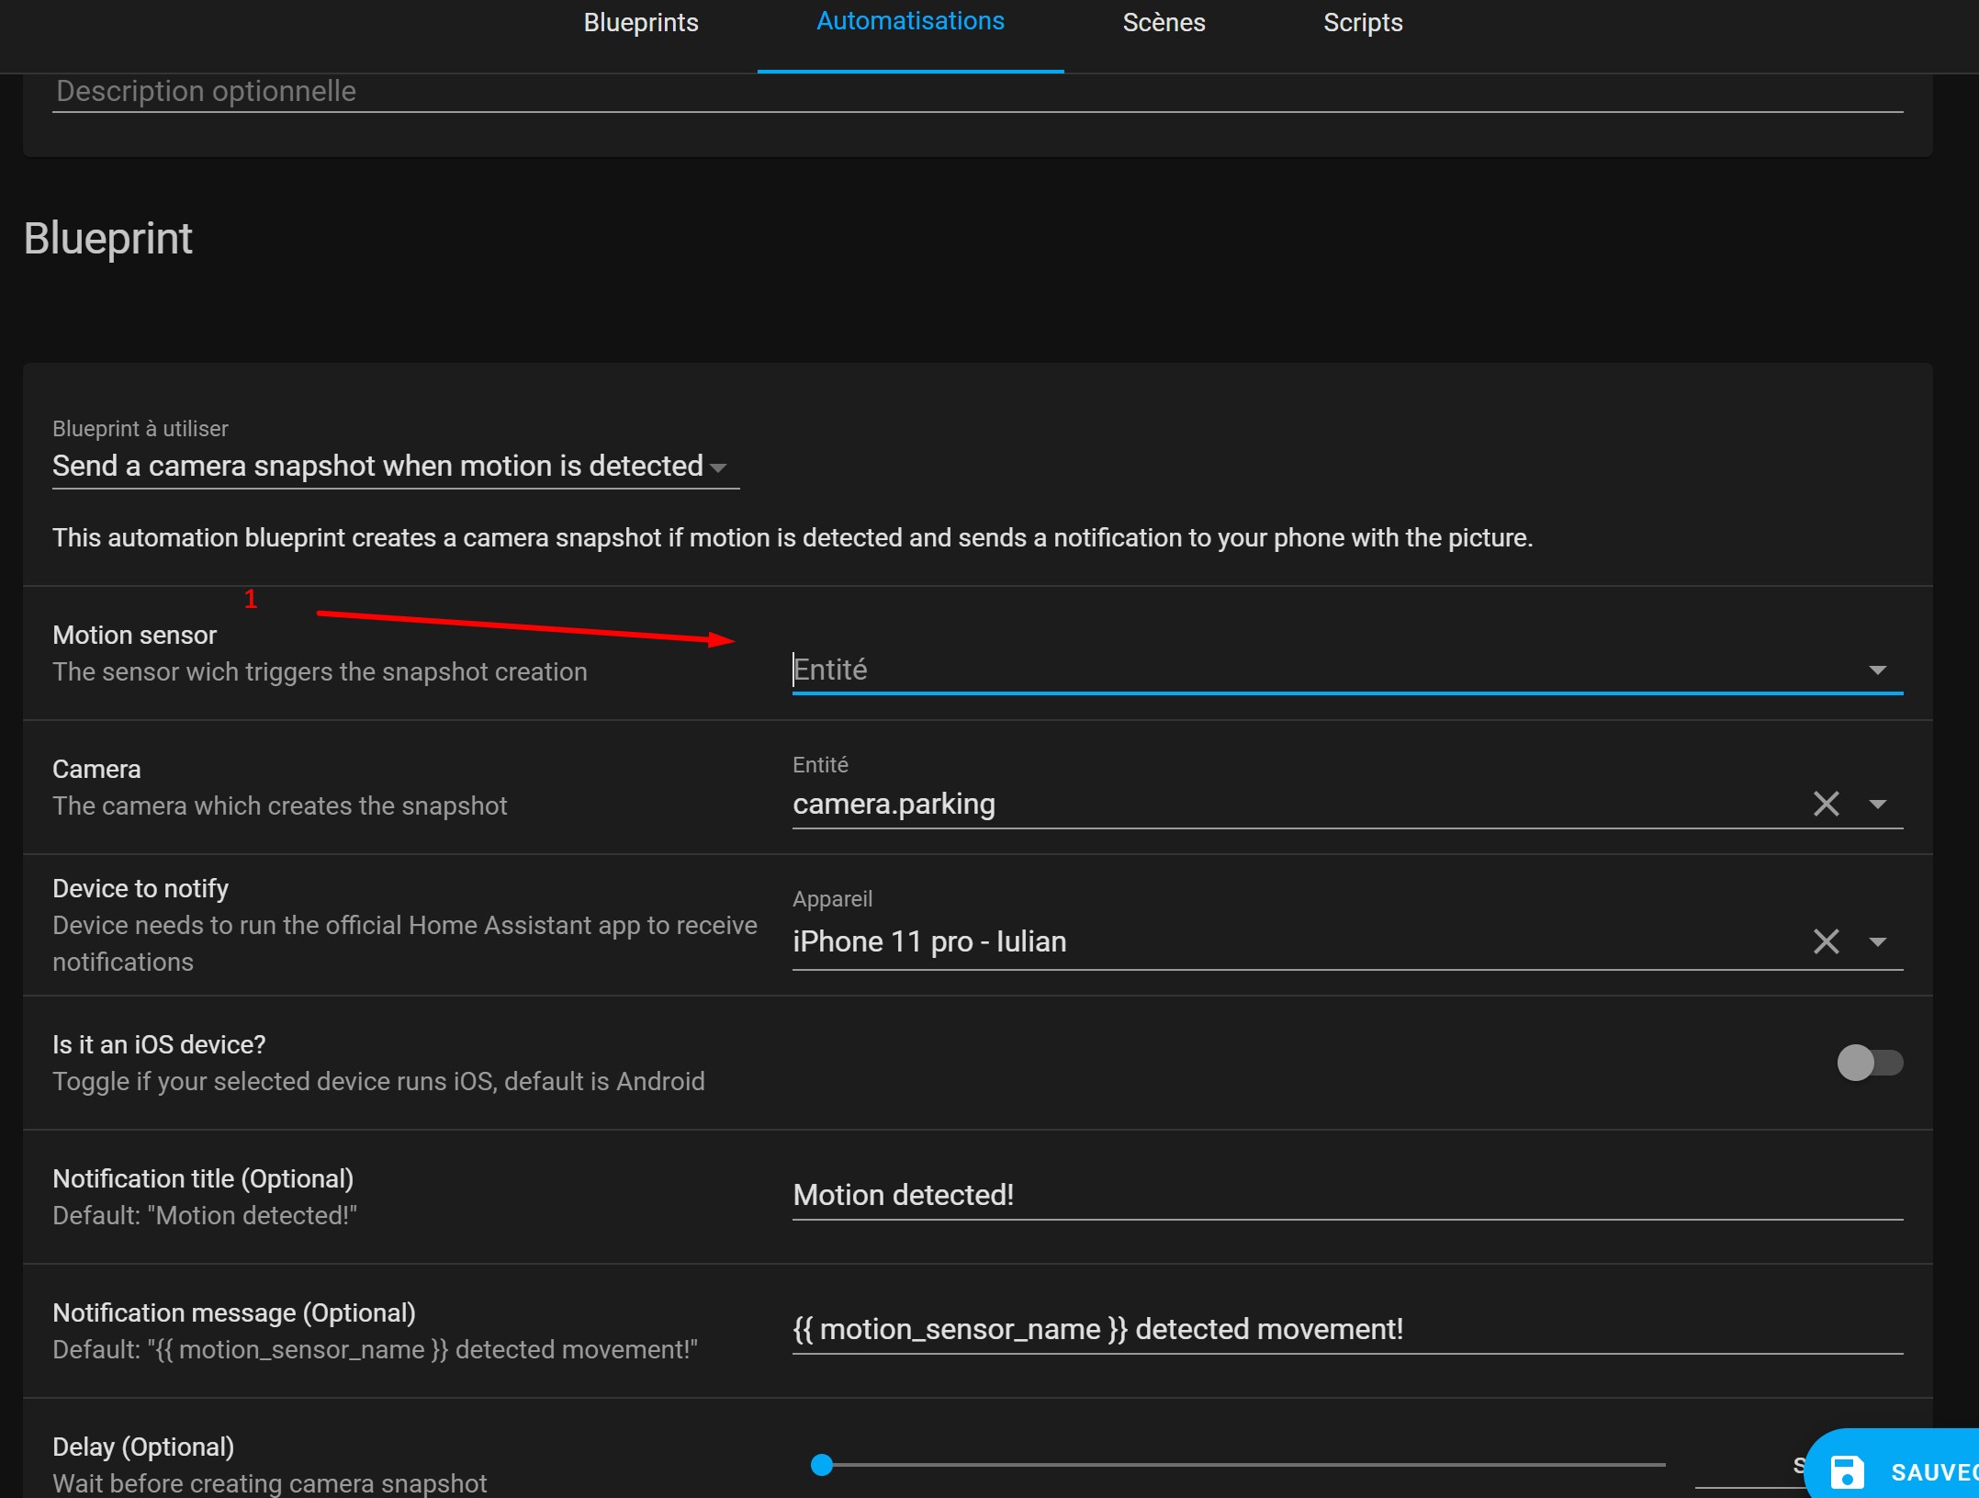Click the Delay slider handle
This screenshot has height=1498, width=1979.
tap(822, 1465)
